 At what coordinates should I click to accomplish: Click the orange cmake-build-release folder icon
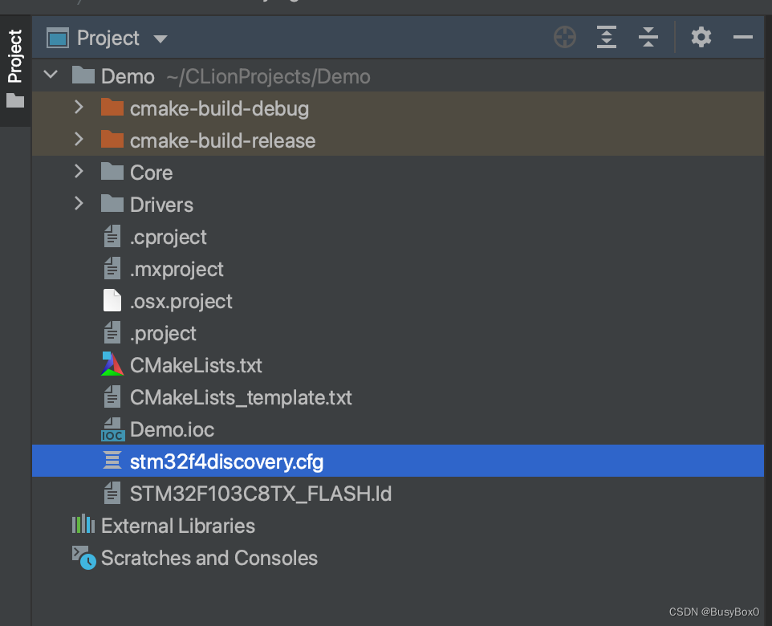(x=112, y=140)
